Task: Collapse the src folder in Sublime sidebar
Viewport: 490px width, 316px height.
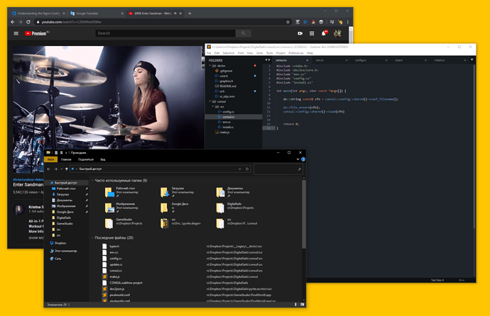Action: tap(213, 107)
